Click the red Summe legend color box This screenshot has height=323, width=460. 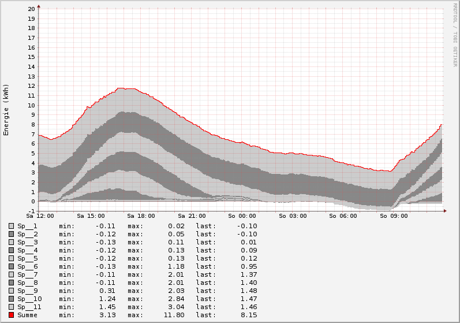point(11,315)
